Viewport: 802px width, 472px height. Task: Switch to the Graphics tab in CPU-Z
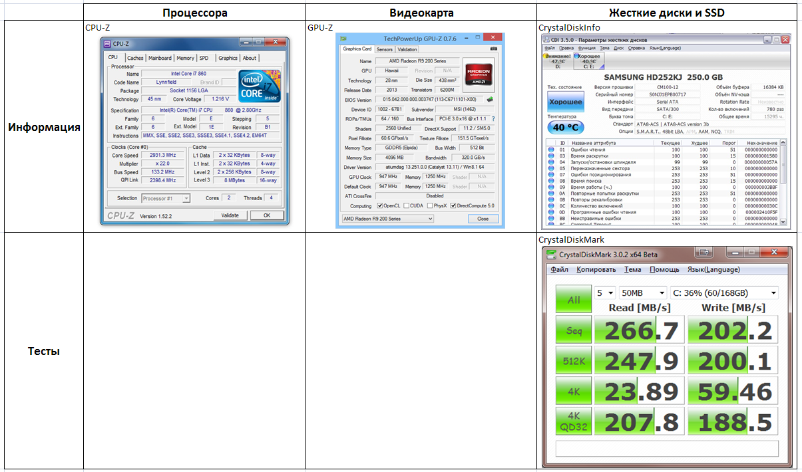tap(228, 58)
